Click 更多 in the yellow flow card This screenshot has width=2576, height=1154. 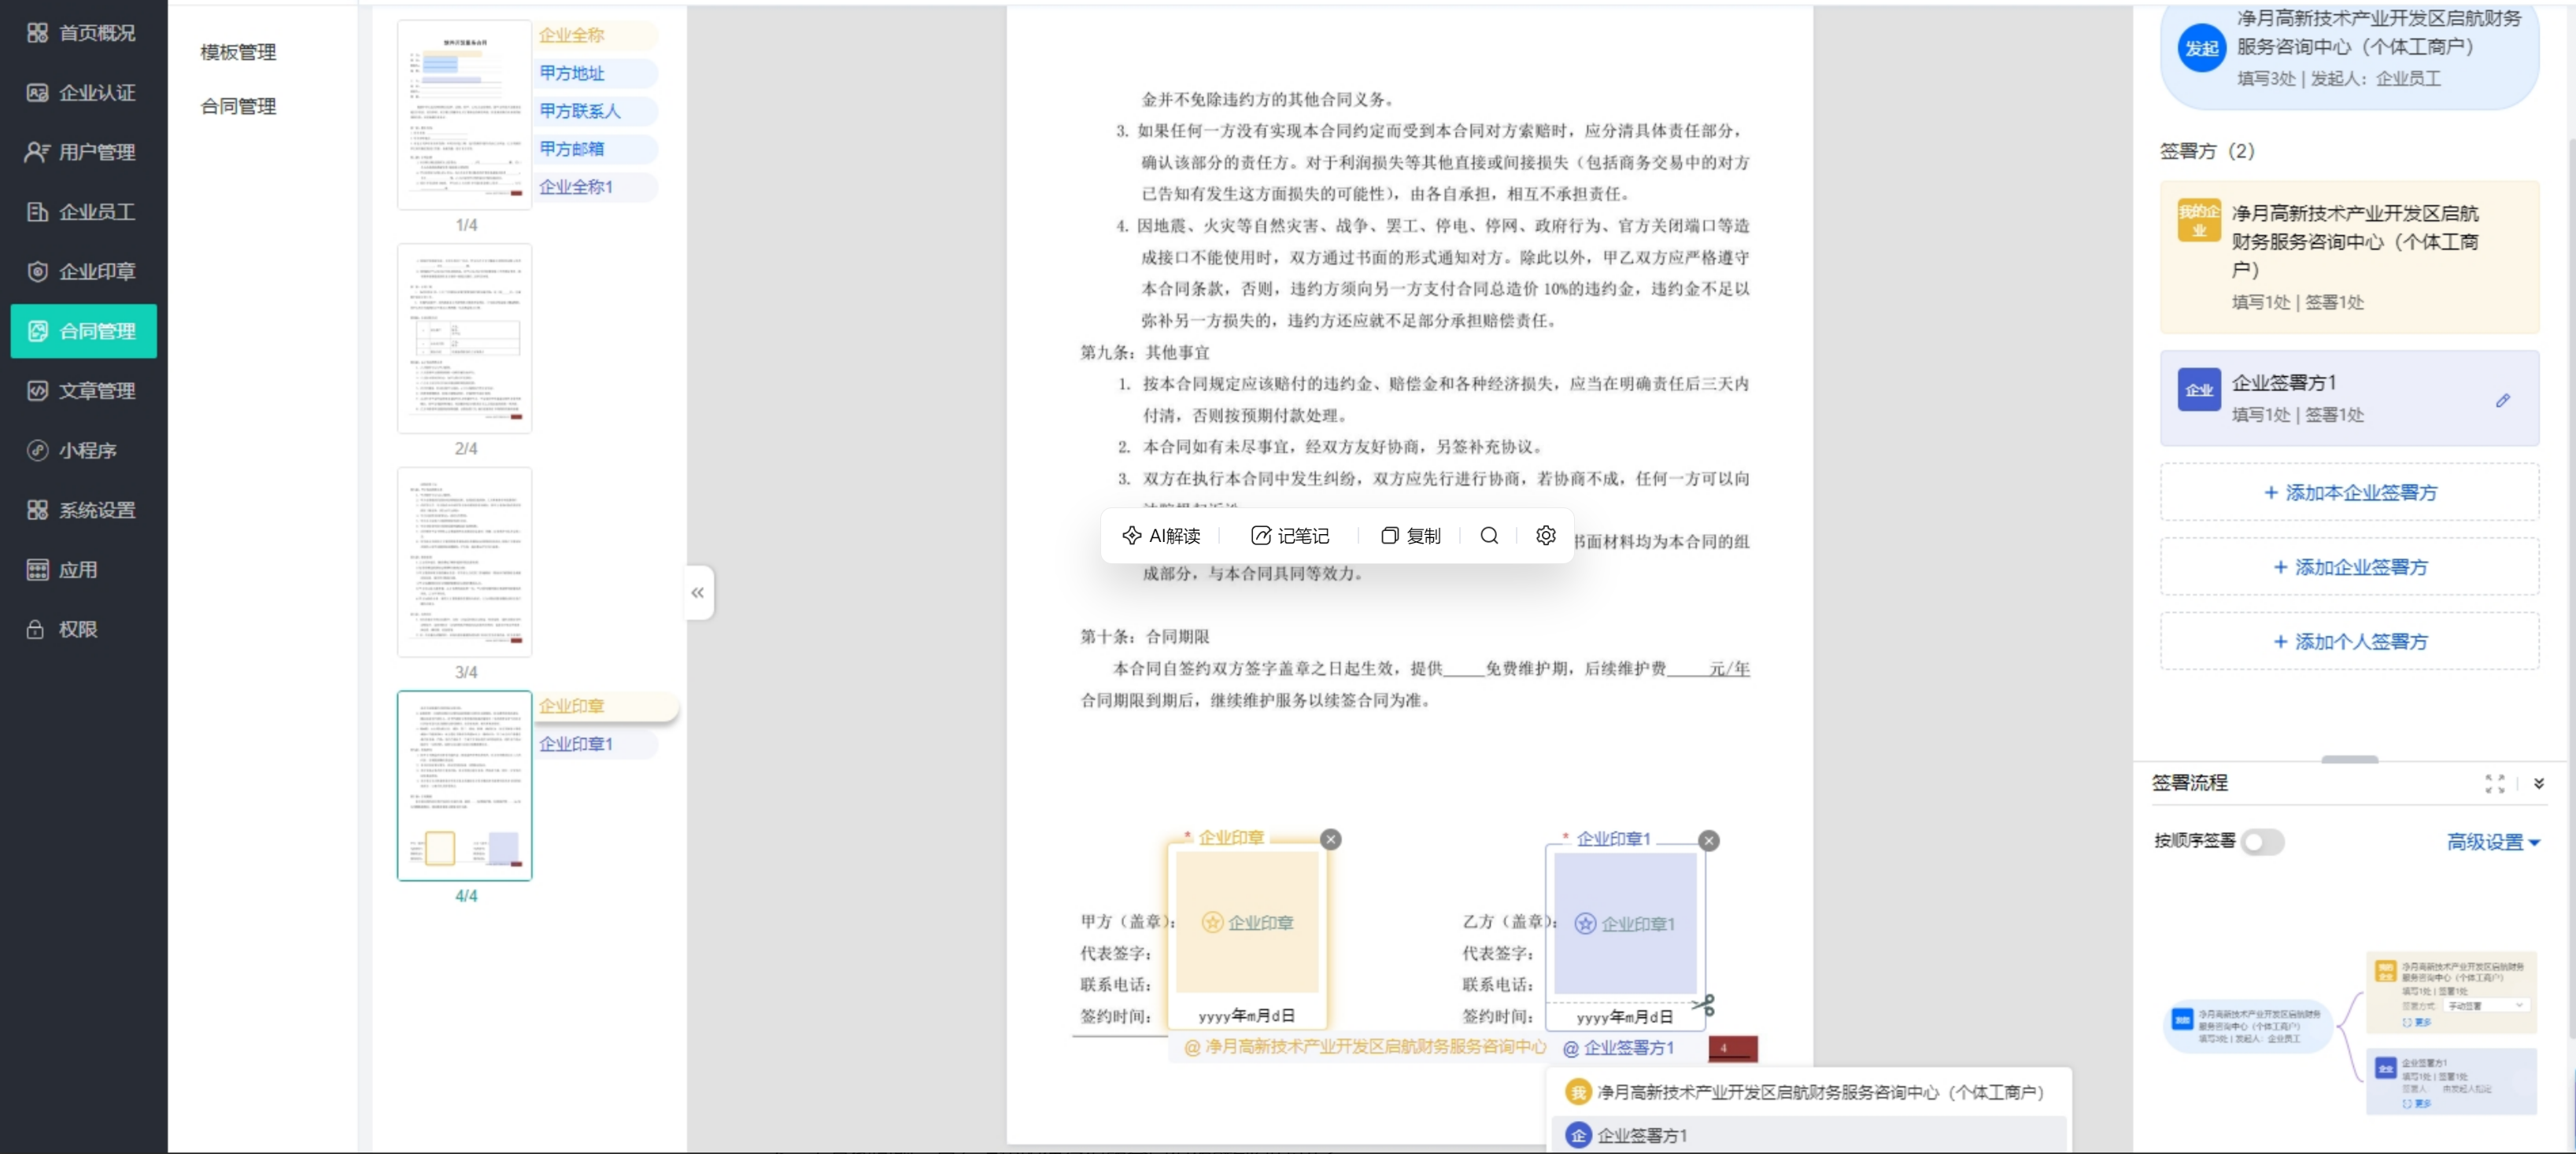(2416, 1022)
